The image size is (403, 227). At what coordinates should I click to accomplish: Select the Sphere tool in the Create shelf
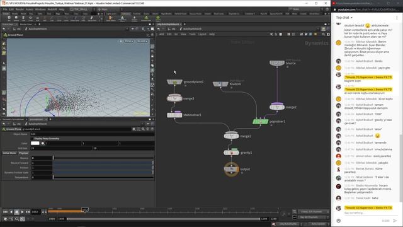pyautogui.click(x=16, y=18)
